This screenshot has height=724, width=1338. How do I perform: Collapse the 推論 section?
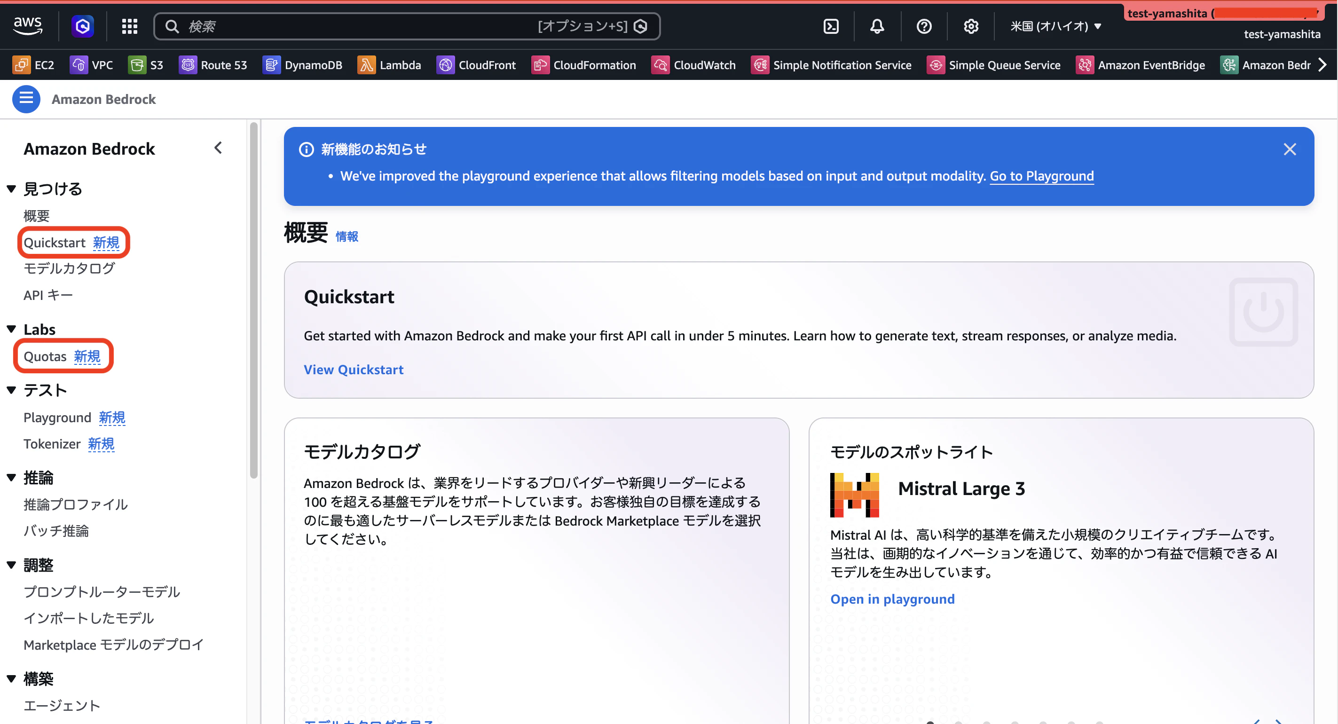(x=11, y=478)
